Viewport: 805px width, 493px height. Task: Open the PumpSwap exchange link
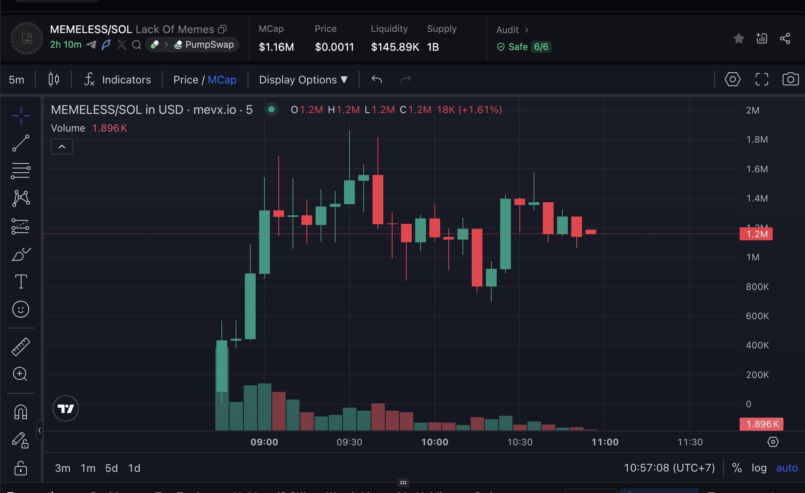pyautogui.click(x=204, y=45)
